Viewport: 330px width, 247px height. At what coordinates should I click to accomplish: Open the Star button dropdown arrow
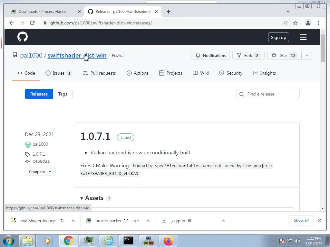pos(307,55)
